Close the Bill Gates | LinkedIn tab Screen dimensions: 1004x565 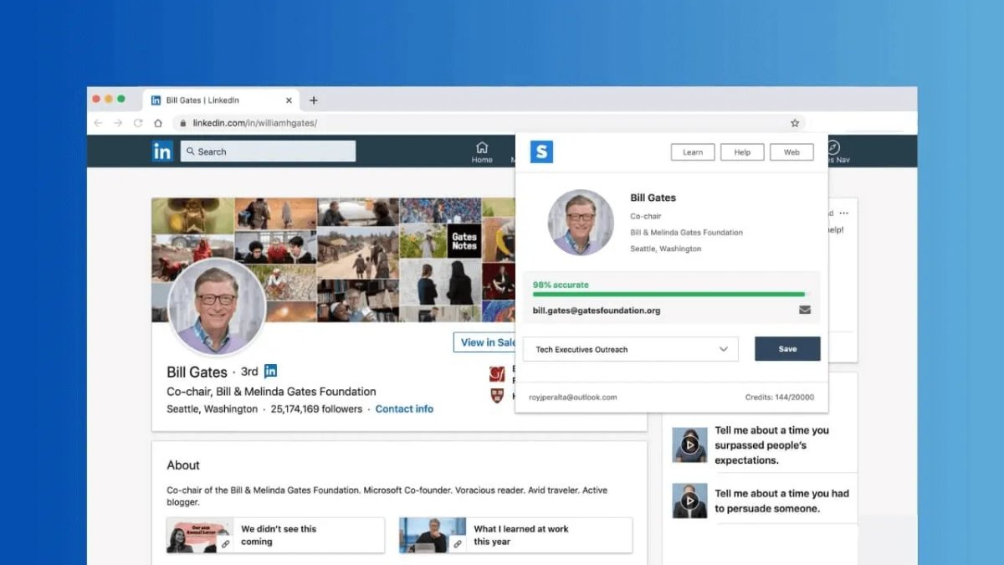(x=289, y=100)
